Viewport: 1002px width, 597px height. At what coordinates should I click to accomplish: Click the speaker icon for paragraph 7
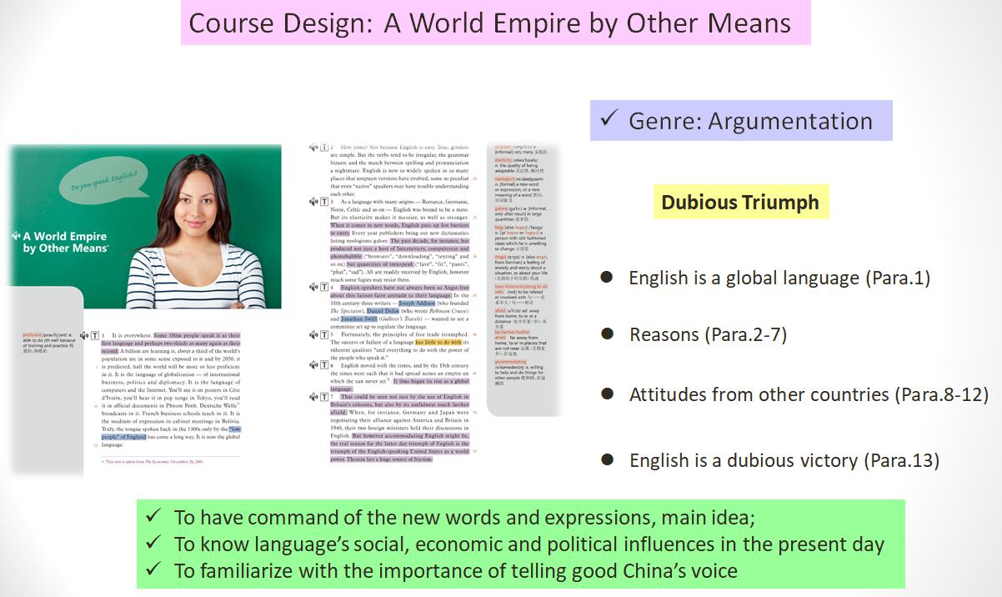pyautogui.click(x=313, y=397)
